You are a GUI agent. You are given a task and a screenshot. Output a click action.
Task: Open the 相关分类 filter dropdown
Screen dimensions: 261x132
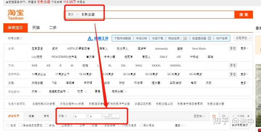(119, 91)
